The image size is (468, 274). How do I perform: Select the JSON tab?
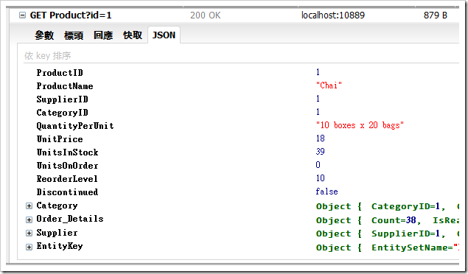click(164, 35)
